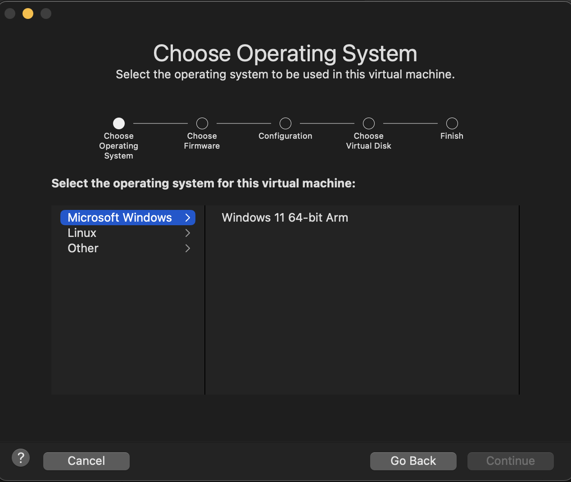
Task: Click the Choose Virtual Disk step circle
Action: (369, 123)
